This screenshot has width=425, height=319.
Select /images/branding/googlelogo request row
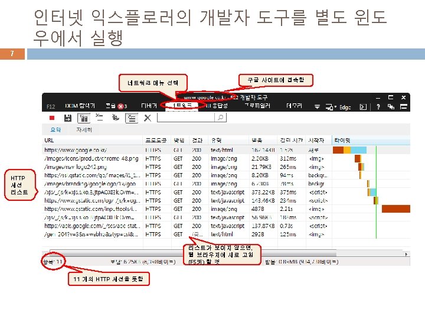(x=226, y=184)
